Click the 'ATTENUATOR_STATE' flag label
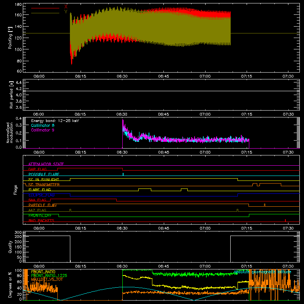 pyautogui.click(x=46, y=164)
